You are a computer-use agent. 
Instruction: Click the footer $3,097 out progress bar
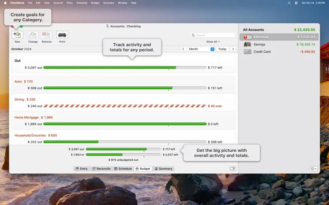[123, 149]
